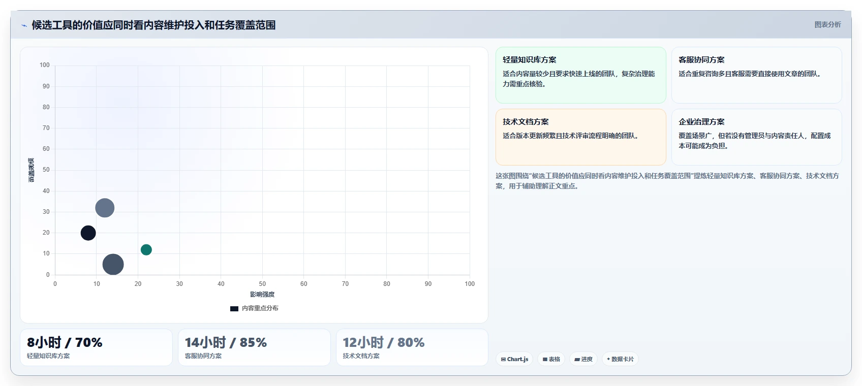Click the 进度 tag
The height and width of the screenshot is (386, 862).
583,359
